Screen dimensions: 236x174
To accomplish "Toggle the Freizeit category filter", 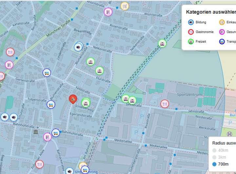I will 197,41.
